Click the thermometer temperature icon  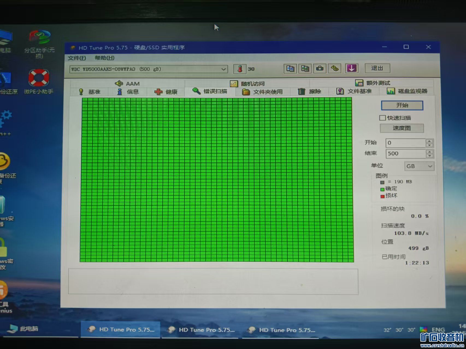[240, 69]
